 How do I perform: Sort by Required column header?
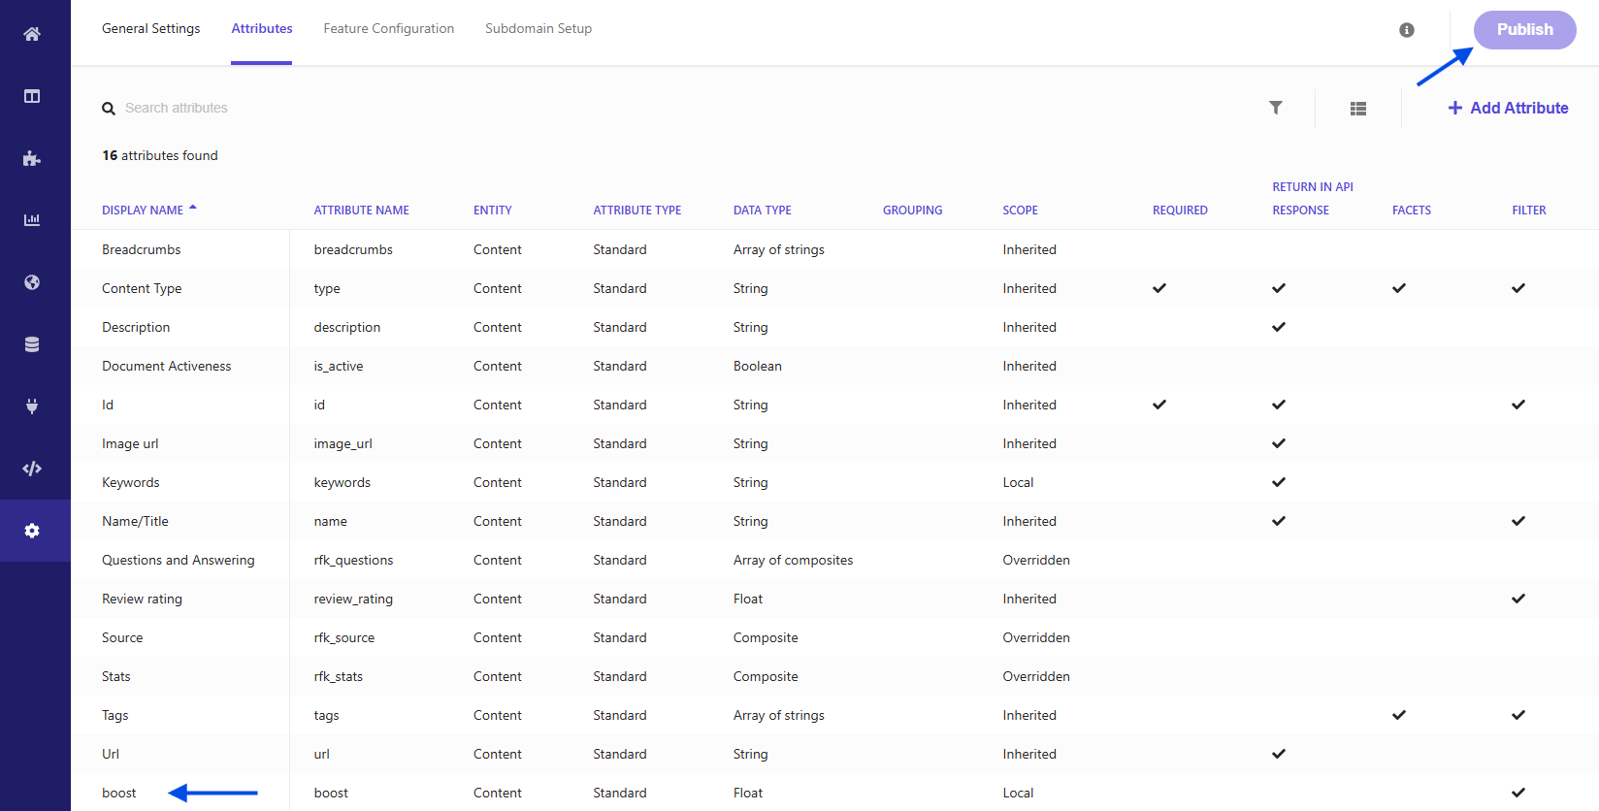coord(1180,210)
